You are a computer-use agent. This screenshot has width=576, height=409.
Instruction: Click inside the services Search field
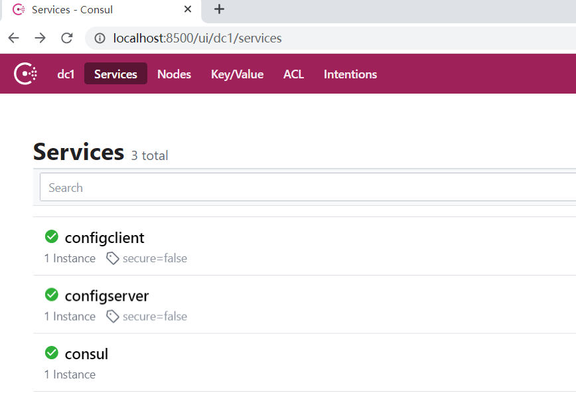coord(308,187)
